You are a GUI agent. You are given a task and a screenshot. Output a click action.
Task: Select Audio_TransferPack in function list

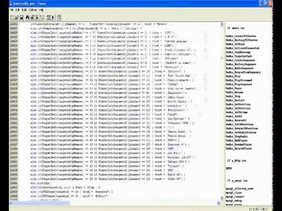239,56
